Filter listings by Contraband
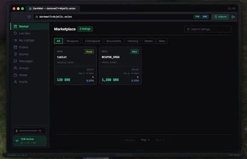The height and width of the screenshot is (159, 247). click(92, 41)
